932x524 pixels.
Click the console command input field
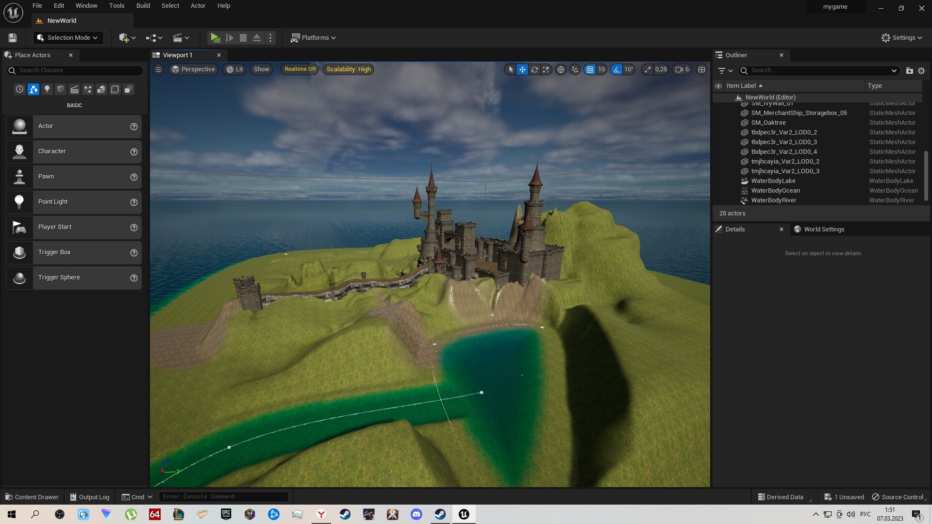coord(223,496)
